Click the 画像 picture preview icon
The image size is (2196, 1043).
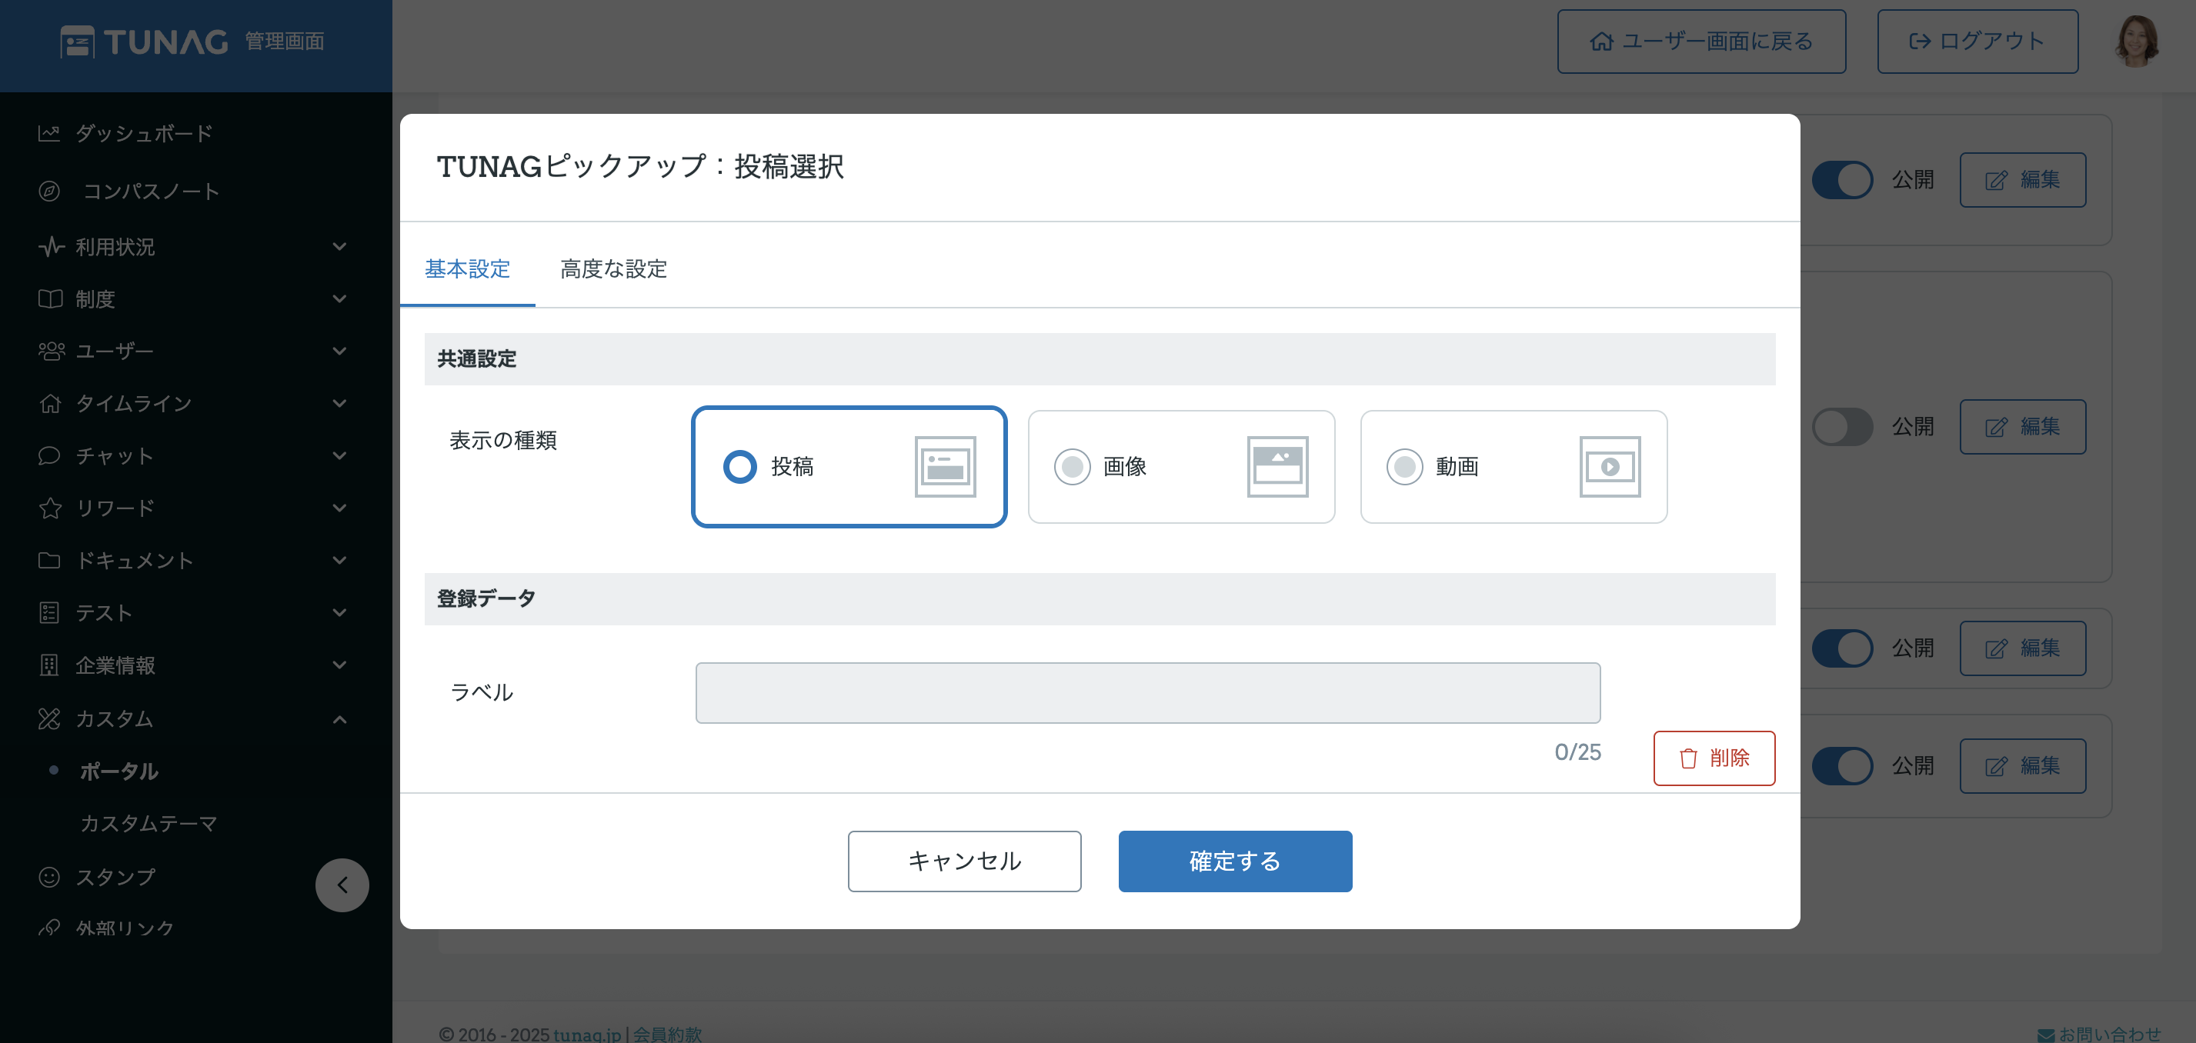click(1278, 467)
